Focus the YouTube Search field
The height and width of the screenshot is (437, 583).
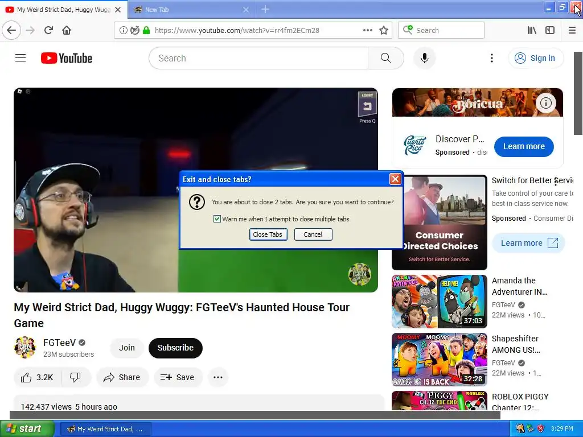point(258,58)
